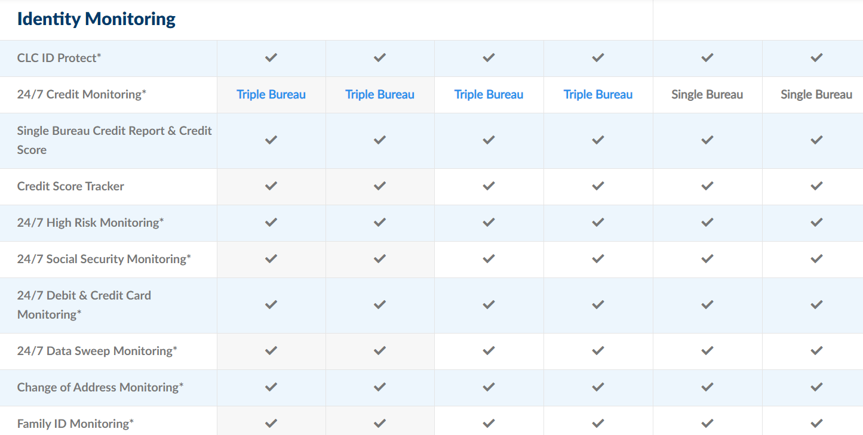Click first column checkmark for Data Sweep Monitoring
This screenshot has width=863, height=435.
271,351
